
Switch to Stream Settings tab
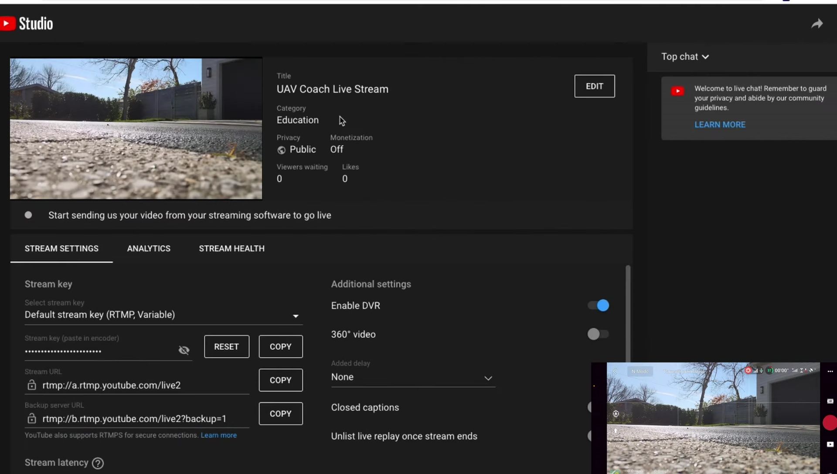point(61,248)
